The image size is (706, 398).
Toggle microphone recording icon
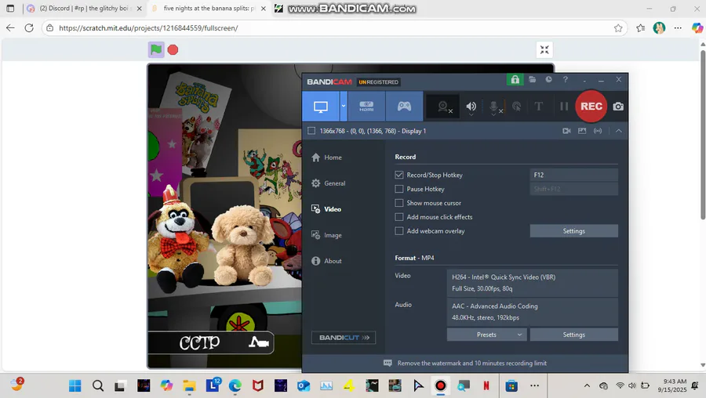point(494,107)
